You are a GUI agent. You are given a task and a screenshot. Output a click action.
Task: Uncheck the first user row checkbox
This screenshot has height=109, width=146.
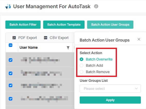(11, 60)
